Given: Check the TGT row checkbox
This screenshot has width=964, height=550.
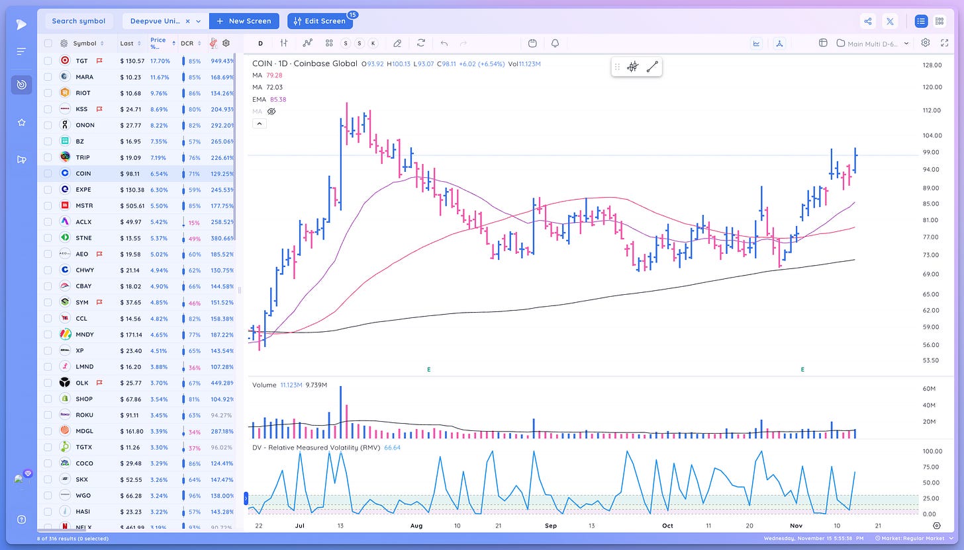Looking at the screenshot, I should pos(48,60).
